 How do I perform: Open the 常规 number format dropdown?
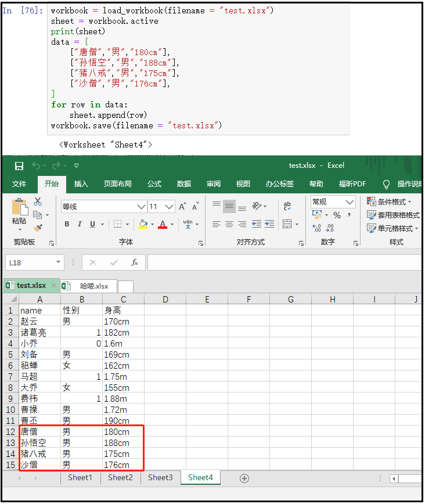(x=350, y=202)
